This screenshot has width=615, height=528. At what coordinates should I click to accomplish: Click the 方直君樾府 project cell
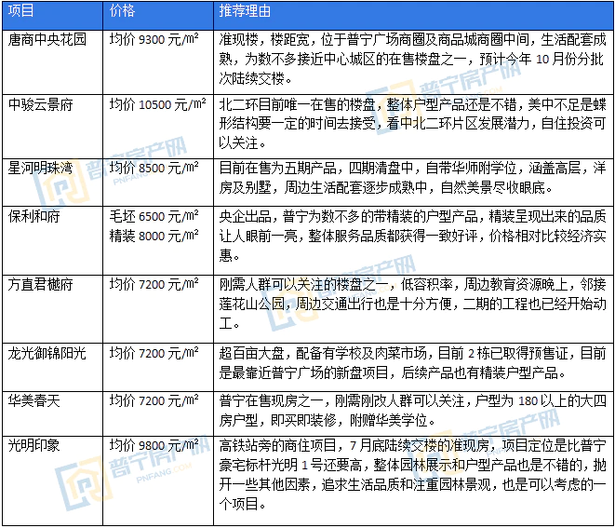pos(40,284)
